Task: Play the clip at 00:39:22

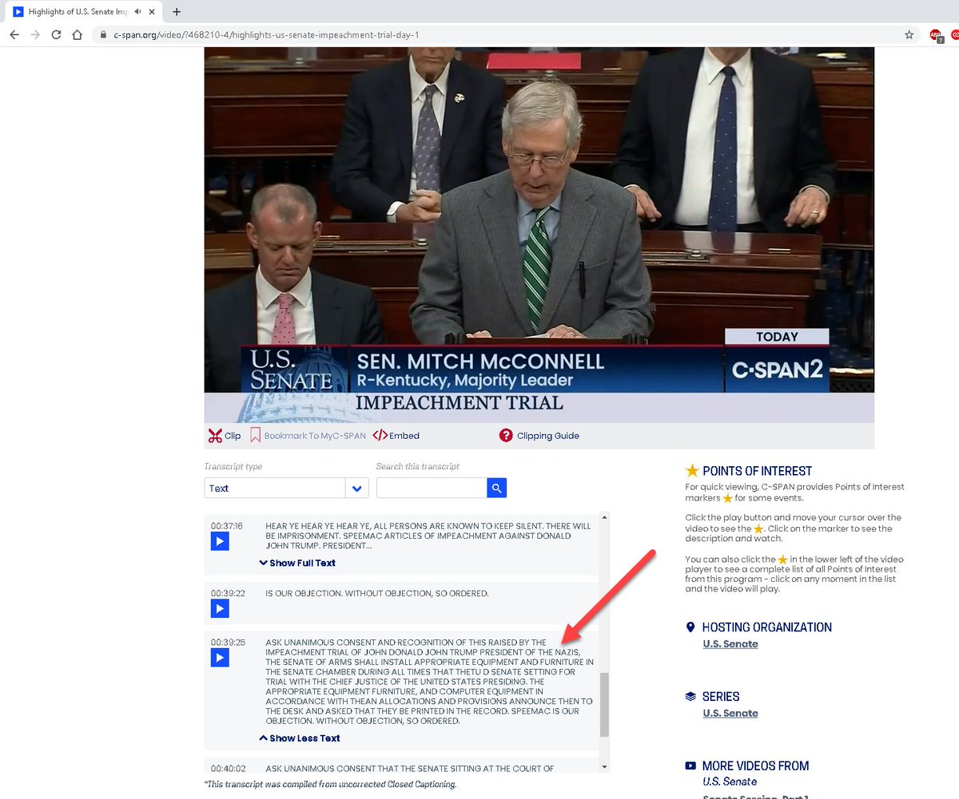Action: coord(220,609)
